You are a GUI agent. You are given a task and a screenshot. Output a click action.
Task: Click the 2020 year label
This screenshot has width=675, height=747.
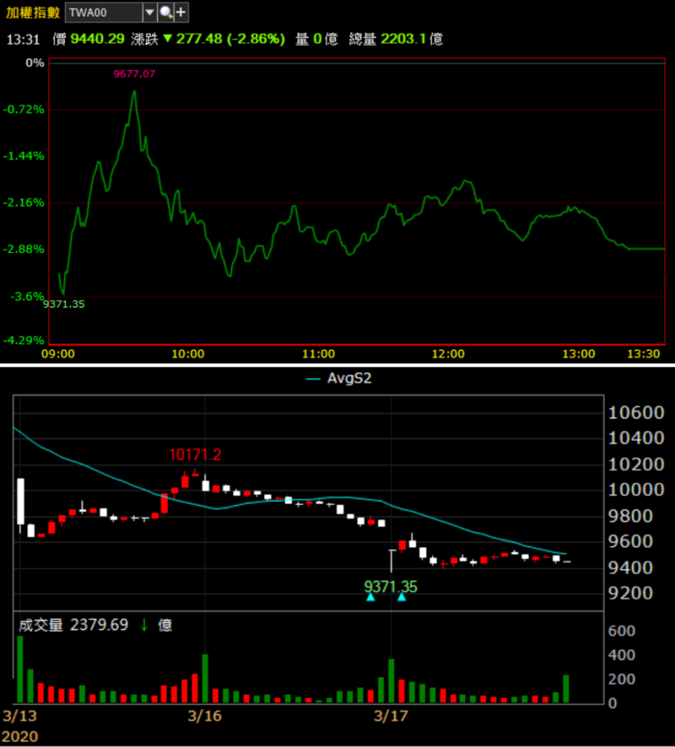tap(20, 736)
